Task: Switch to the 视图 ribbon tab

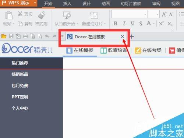Action: [175, 4]
